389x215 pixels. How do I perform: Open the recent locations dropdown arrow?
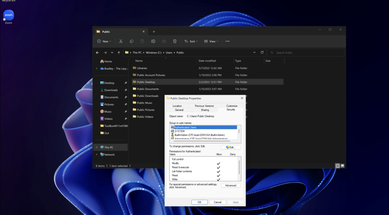[x=112, y=53]
